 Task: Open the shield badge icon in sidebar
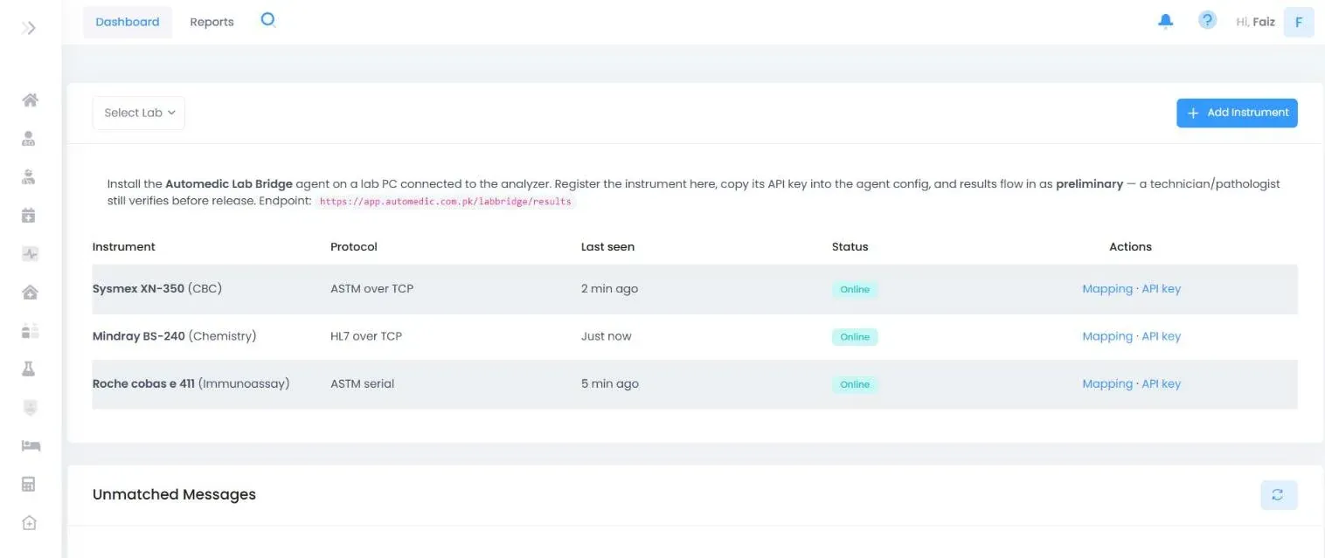pos(29,408)
